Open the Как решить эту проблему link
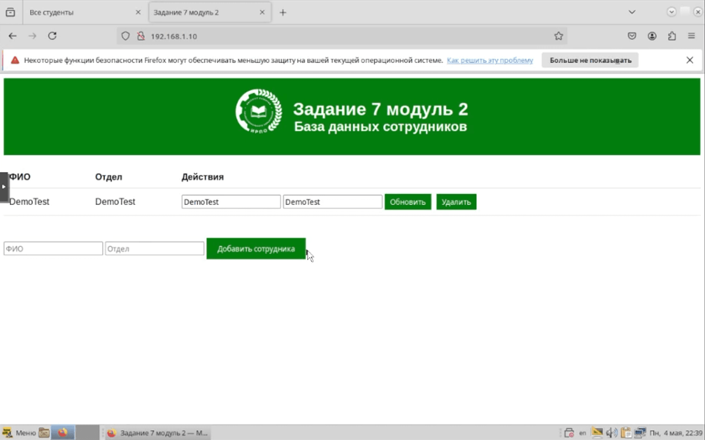The height and width of the screenshot is (440, 705). coord(490,60)
